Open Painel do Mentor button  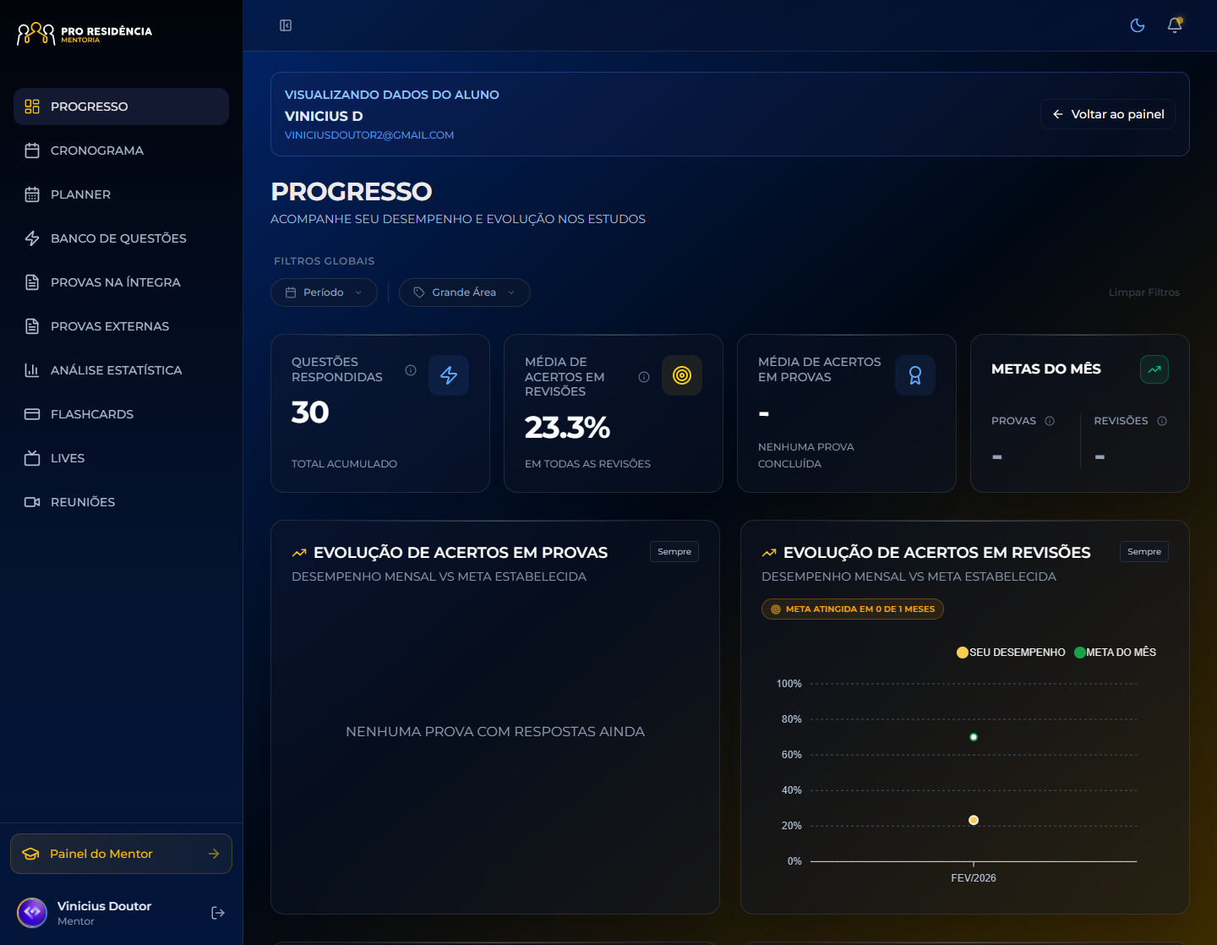point(121,854)
